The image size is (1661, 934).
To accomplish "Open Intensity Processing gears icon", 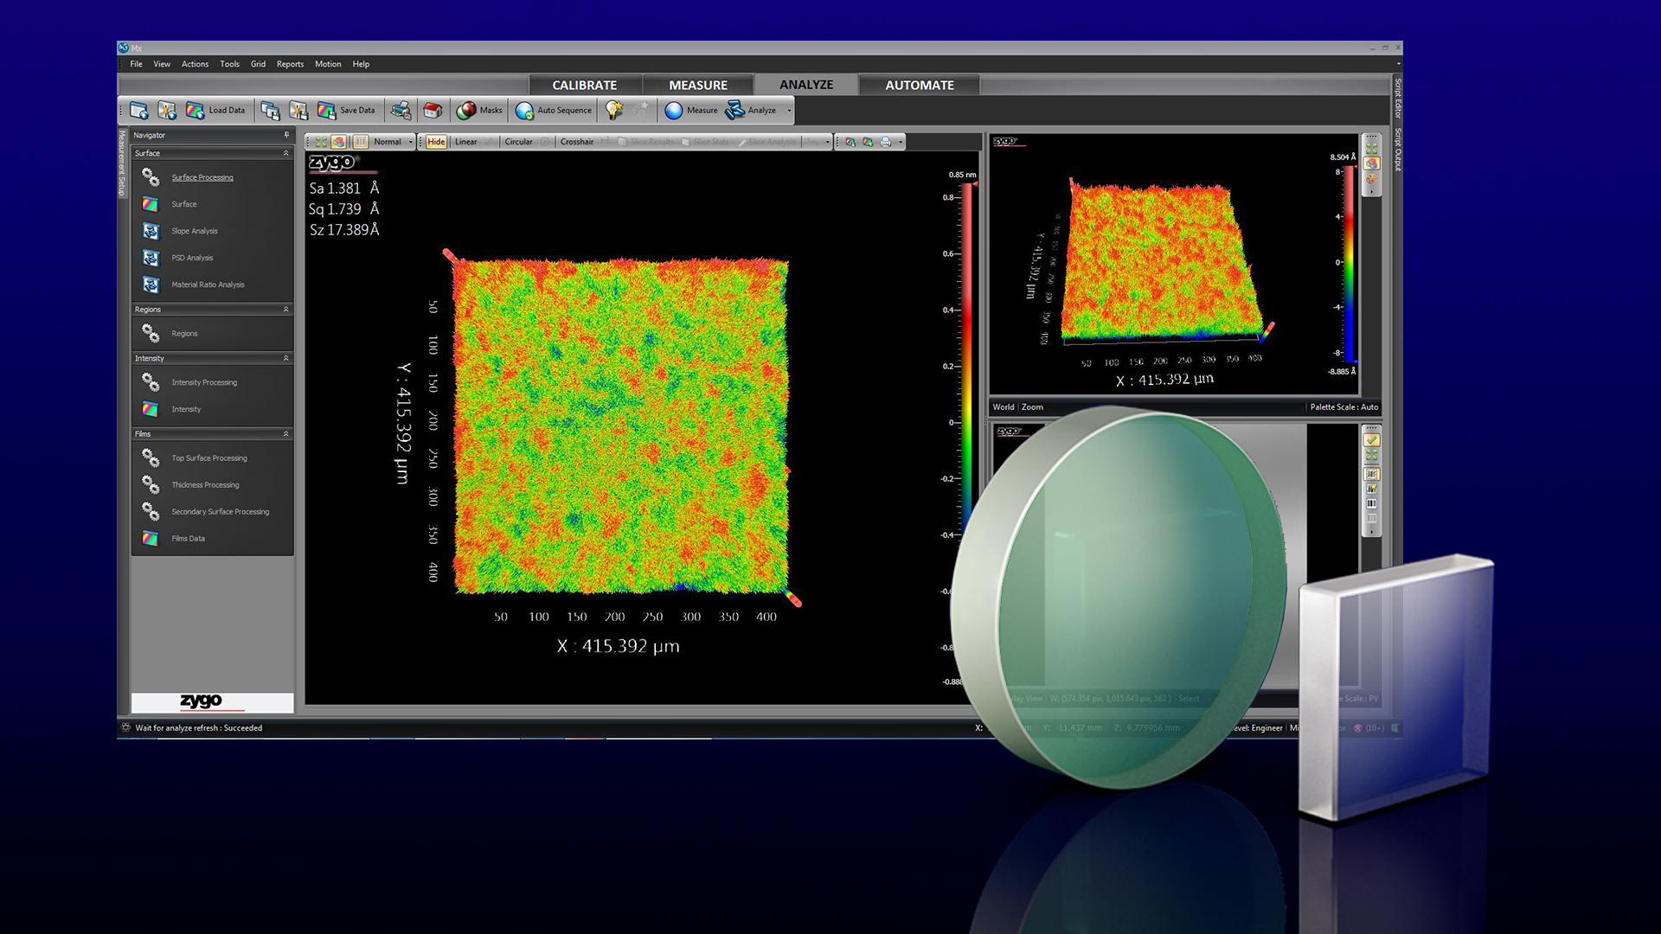I will (151, 382).
